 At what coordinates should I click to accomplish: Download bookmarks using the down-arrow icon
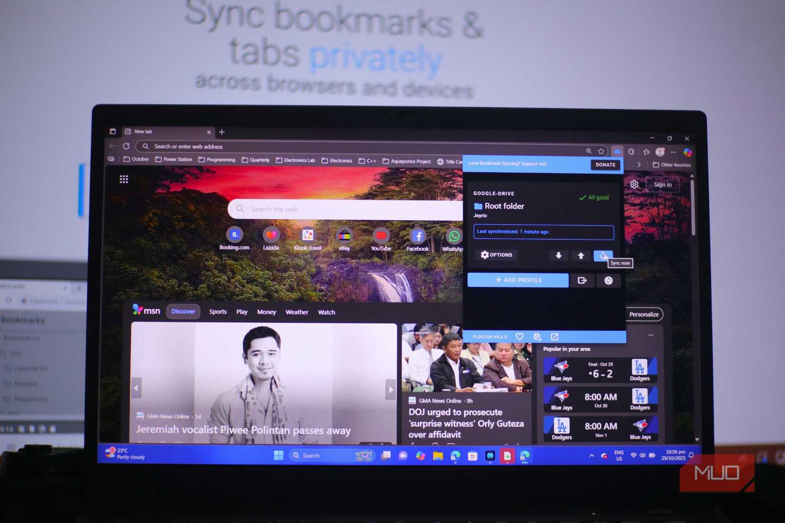click(558, 255)
